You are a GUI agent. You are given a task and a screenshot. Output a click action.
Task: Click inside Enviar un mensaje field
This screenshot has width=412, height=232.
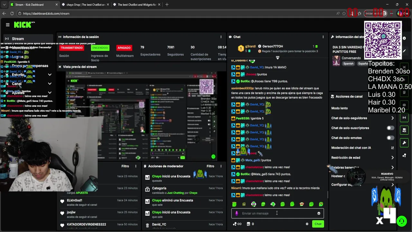click(277, 213)
